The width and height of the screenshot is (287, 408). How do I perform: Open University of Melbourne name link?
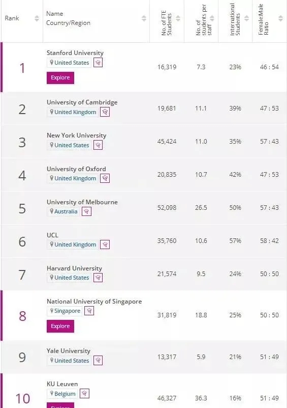tap(82, 202)
